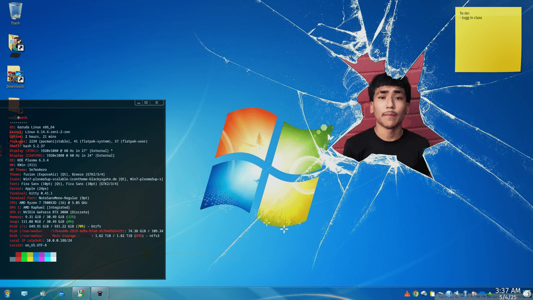The width and height of the screenshot is (533, 300).
Task: Open the Bluetooth tray icon
Action: (x=465, y=293)
